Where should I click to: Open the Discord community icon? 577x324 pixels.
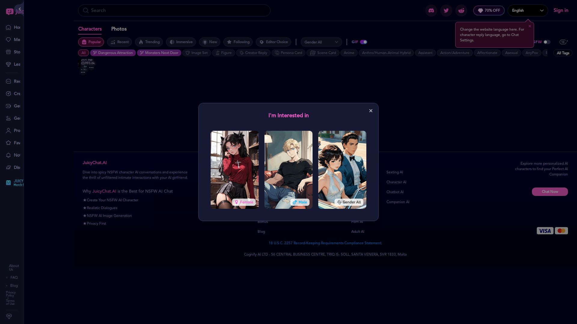pos(431,10)
